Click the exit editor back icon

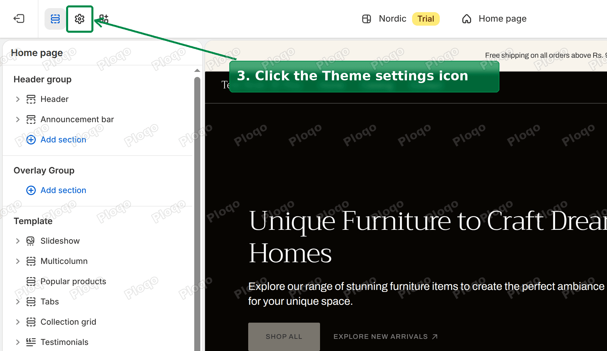[19, 19]
